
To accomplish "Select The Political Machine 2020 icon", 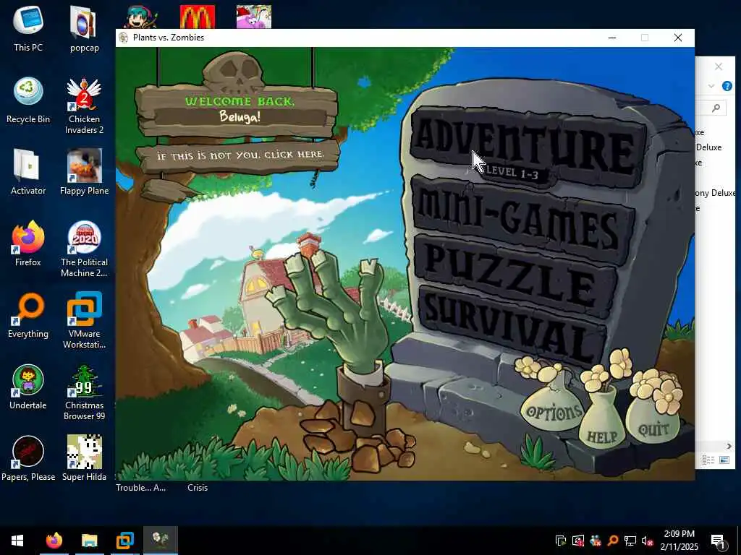I will tap(84, 249).
